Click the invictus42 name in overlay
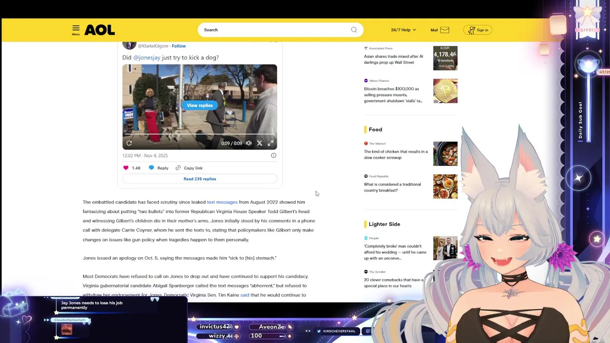This screenshot has height=343, width=610. tap(215, 327)
